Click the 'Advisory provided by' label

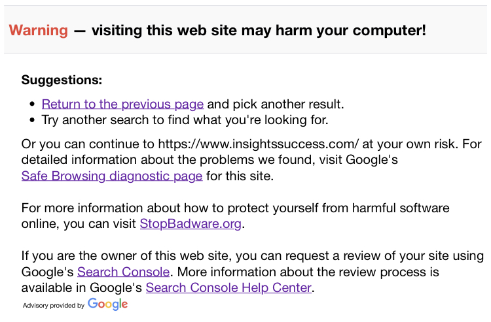click(x=54, y=306)
